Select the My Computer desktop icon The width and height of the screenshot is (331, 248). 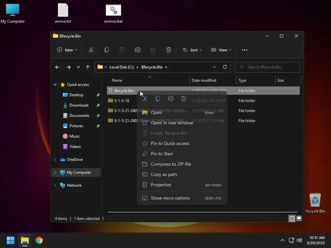[13, 14]
